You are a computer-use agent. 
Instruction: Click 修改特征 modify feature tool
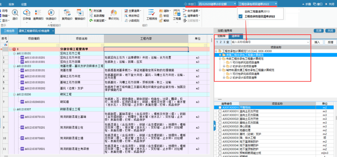click(x=132, y=16)
